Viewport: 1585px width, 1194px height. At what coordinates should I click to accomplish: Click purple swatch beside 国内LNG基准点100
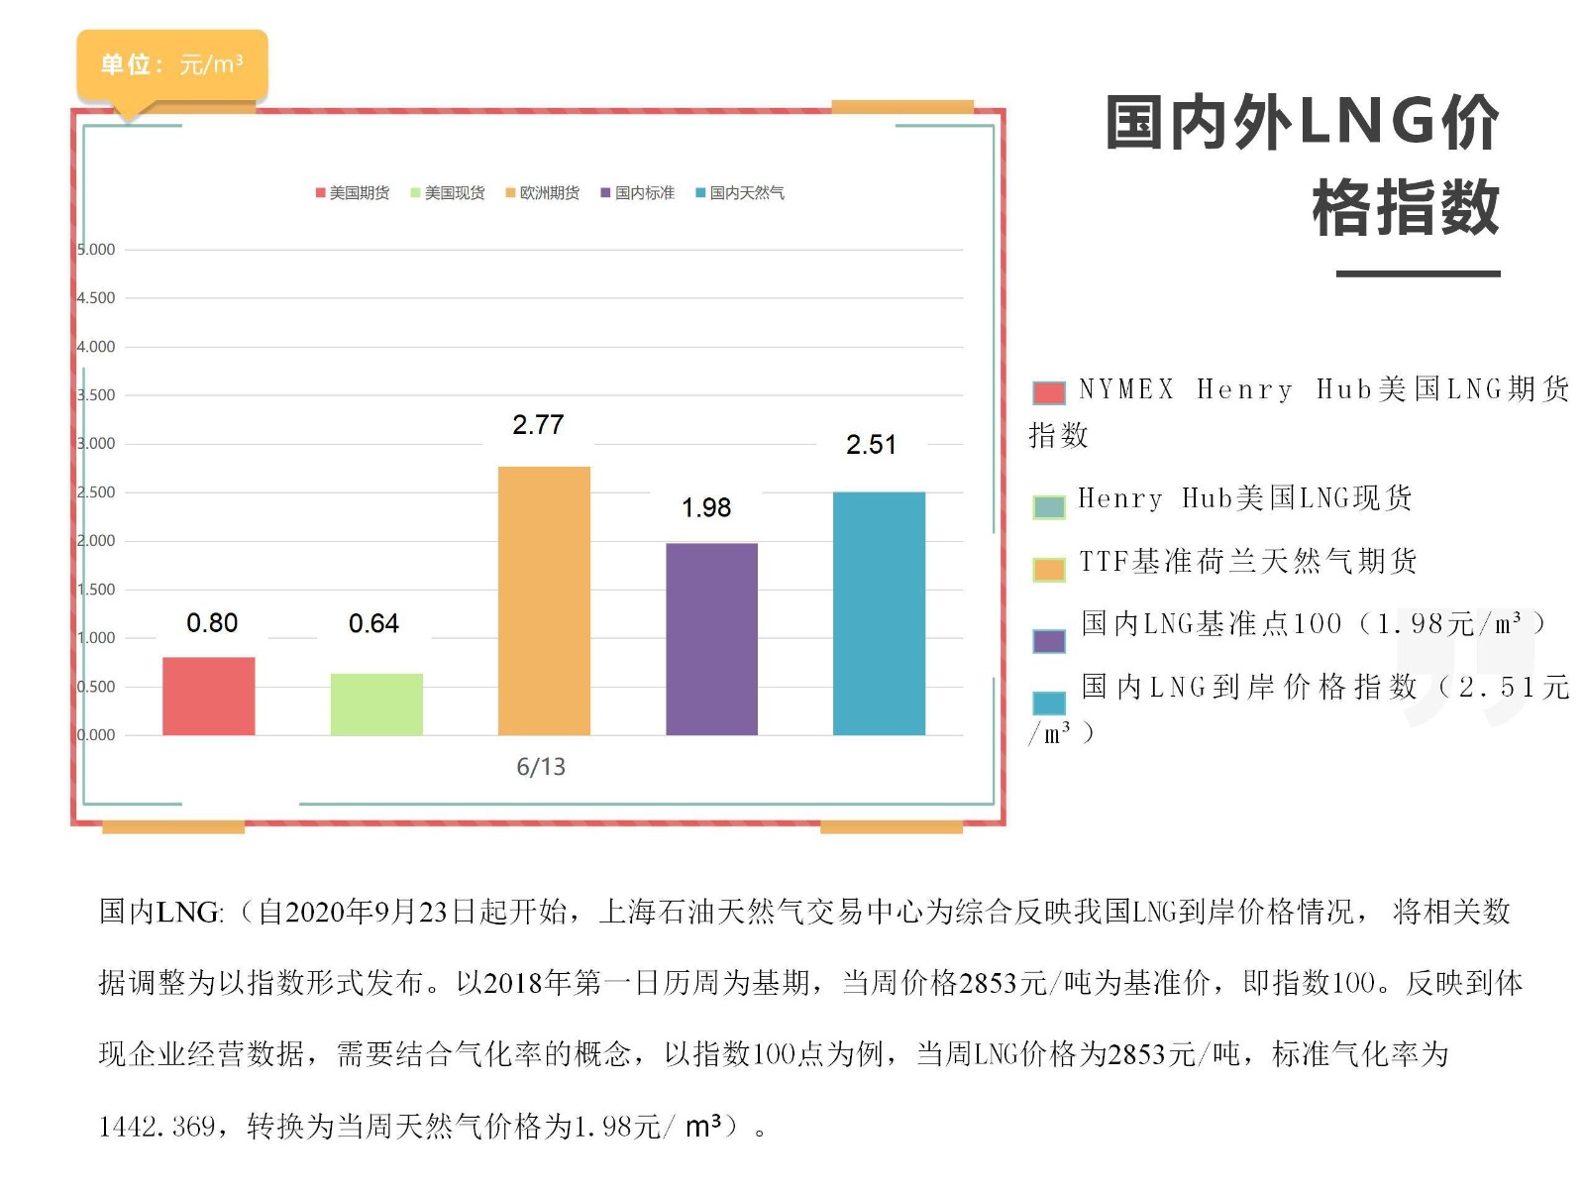(x=1049, y=641)
